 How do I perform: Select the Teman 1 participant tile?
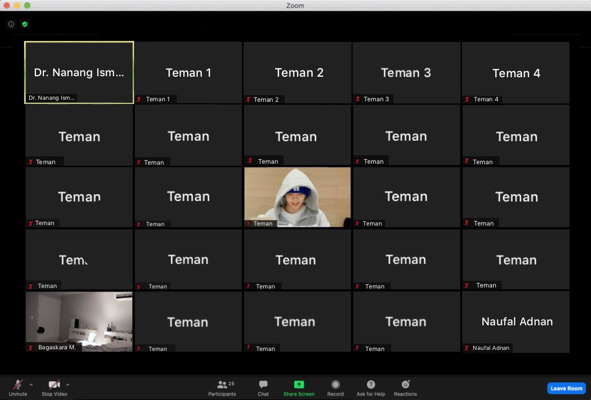(188, 72)
